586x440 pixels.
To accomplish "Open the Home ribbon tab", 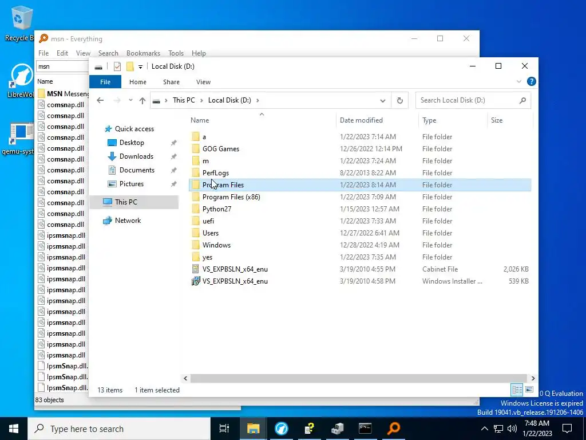I will coord(138,82).
